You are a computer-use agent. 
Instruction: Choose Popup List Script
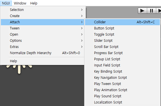point(122,59)
